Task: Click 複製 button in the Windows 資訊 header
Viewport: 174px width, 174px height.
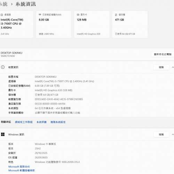Action: pos(161,135)
